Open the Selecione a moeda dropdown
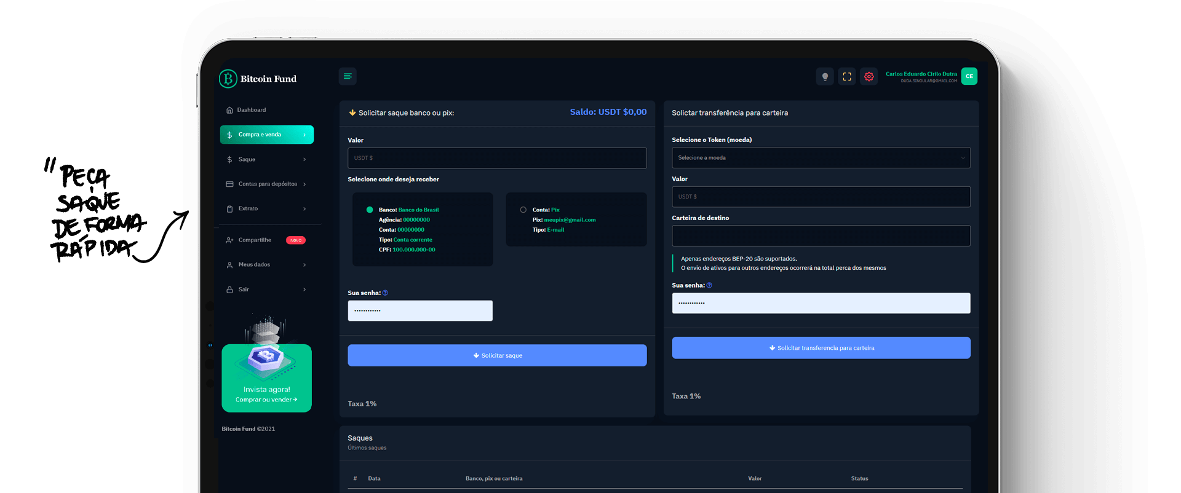The height and width of the screenshot is (493, 1181). click(821, 158)
